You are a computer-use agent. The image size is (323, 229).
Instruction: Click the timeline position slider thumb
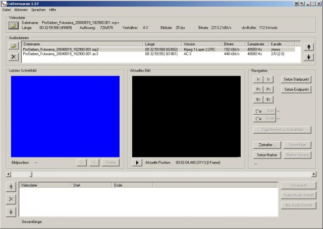click(x=31, y=174)
